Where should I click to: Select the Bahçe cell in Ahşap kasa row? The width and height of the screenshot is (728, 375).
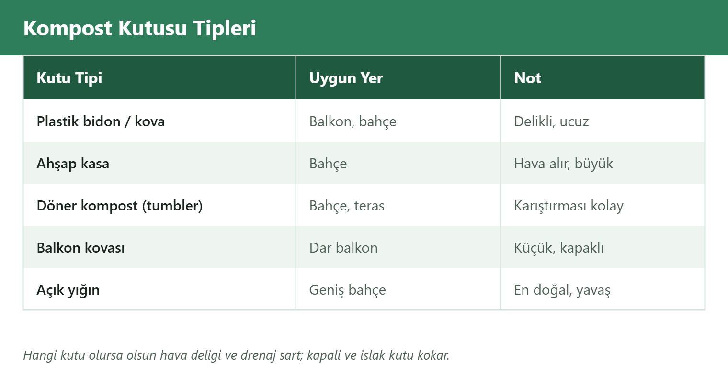point(398,163)
